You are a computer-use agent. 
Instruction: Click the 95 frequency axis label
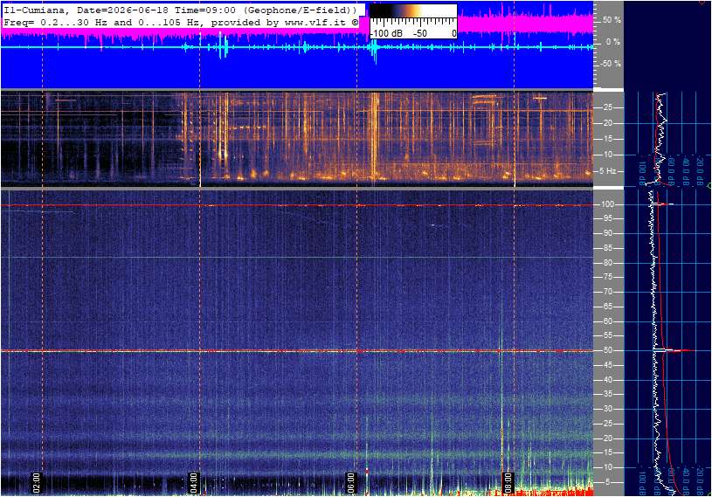pyautogui.click(x=607, y=218)
